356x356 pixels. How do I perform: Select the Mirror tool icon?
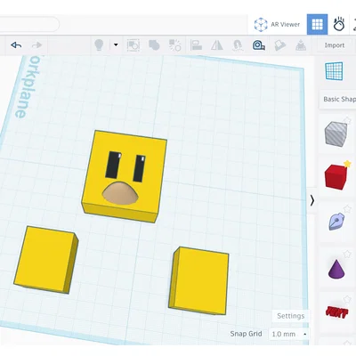pos(217,45)
